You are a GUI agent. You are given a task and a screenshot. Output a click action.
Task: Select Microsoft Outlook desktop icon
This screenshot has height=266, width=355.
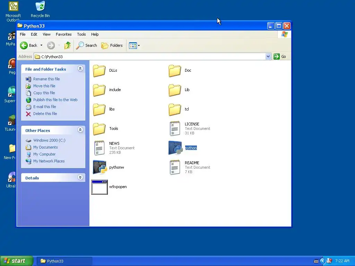tap(13, 11)
